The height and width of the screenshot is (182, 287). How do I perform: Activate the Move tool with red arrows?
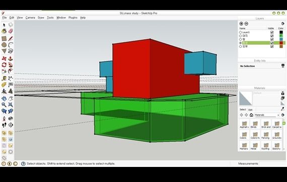[4, 58]
